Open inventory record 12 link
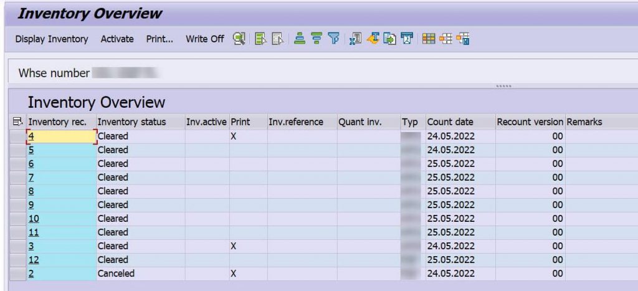638x291 pixels. click(34, 260)
